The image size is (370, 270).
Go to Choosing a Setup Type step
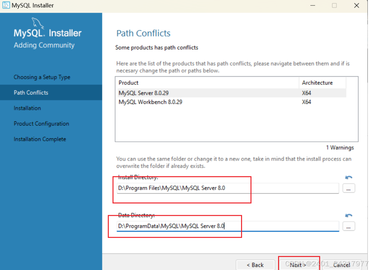point(42,77)
